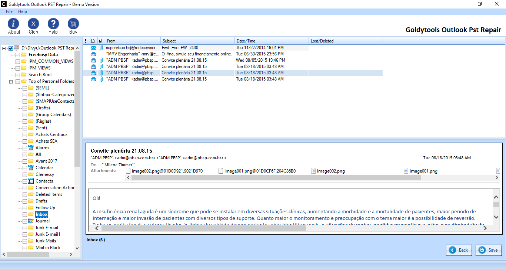Click the message body vertical scrollbar

pyautogui.click(x=496, y=205)
